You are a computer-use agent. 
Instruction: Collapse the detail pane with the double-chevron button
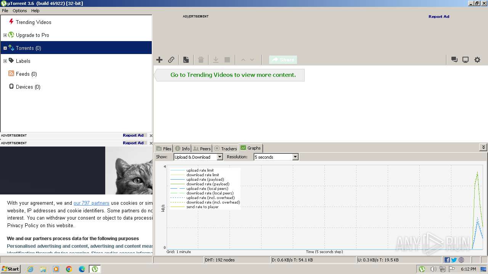click(x=483, y=147)
